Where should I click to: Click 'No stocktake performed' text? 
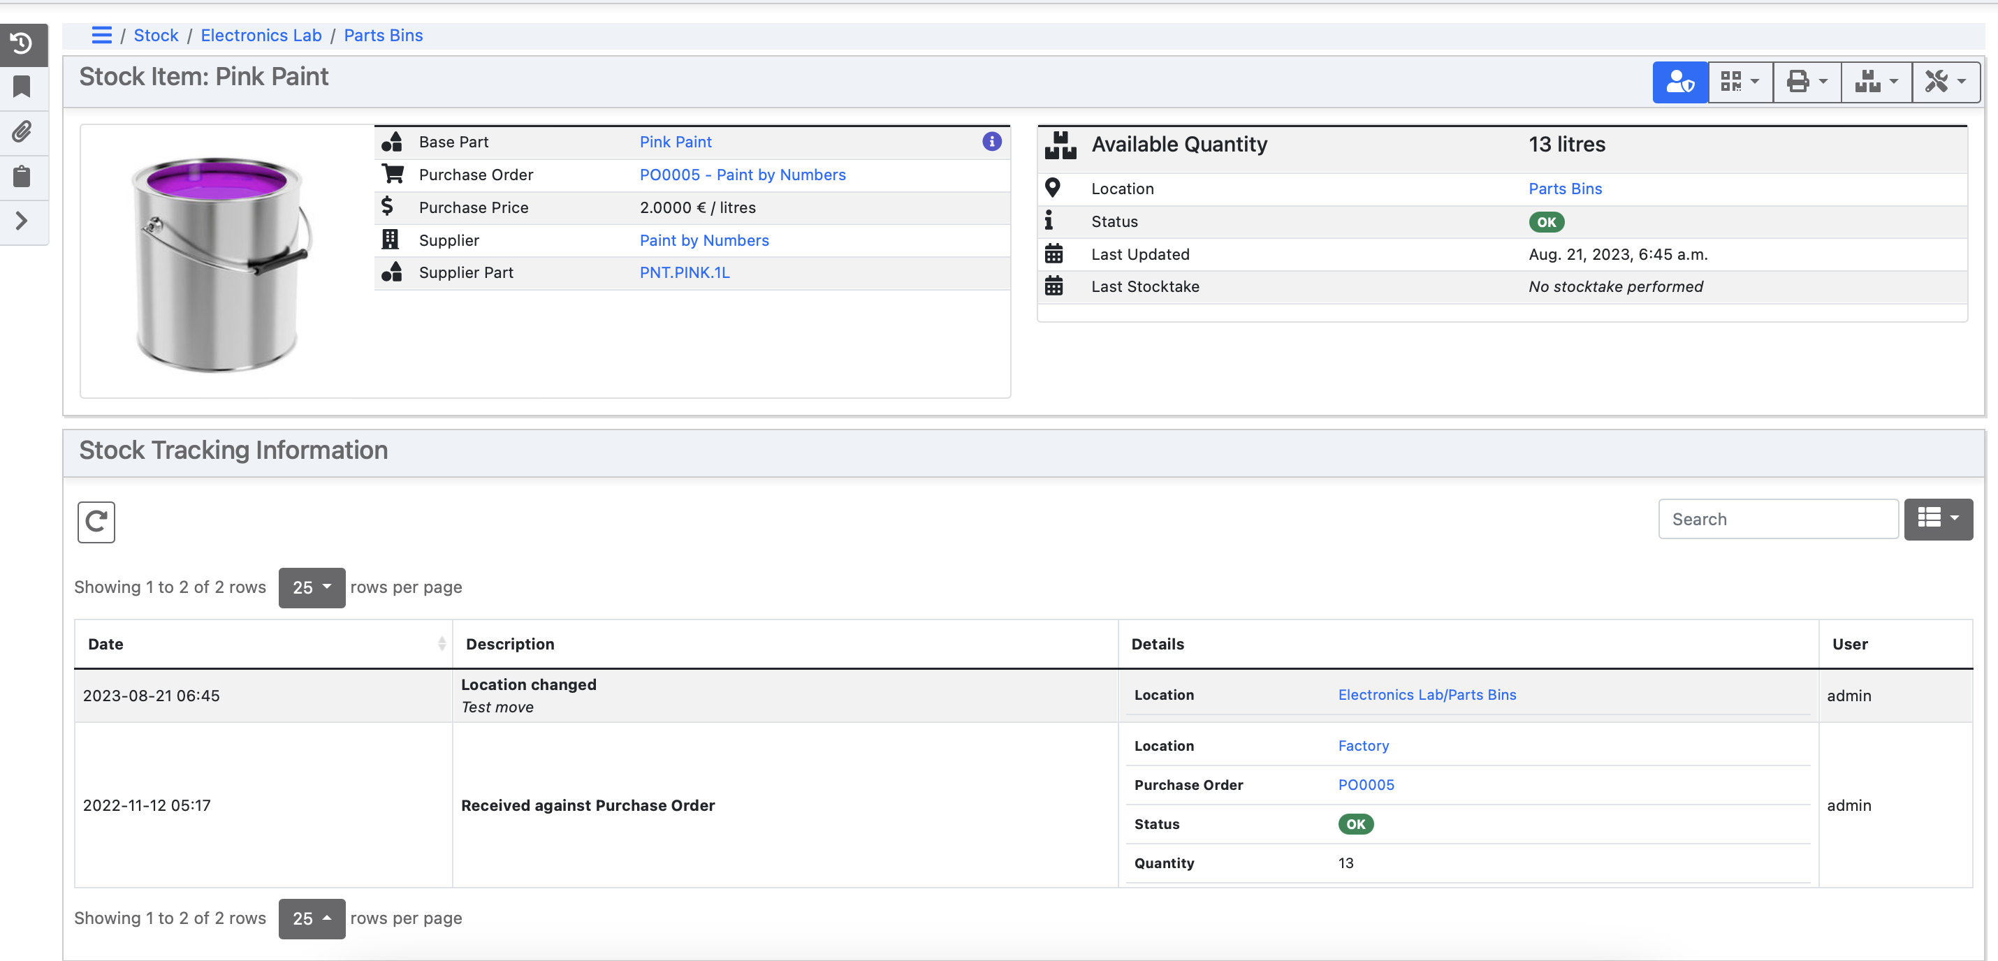[1615, 286]
